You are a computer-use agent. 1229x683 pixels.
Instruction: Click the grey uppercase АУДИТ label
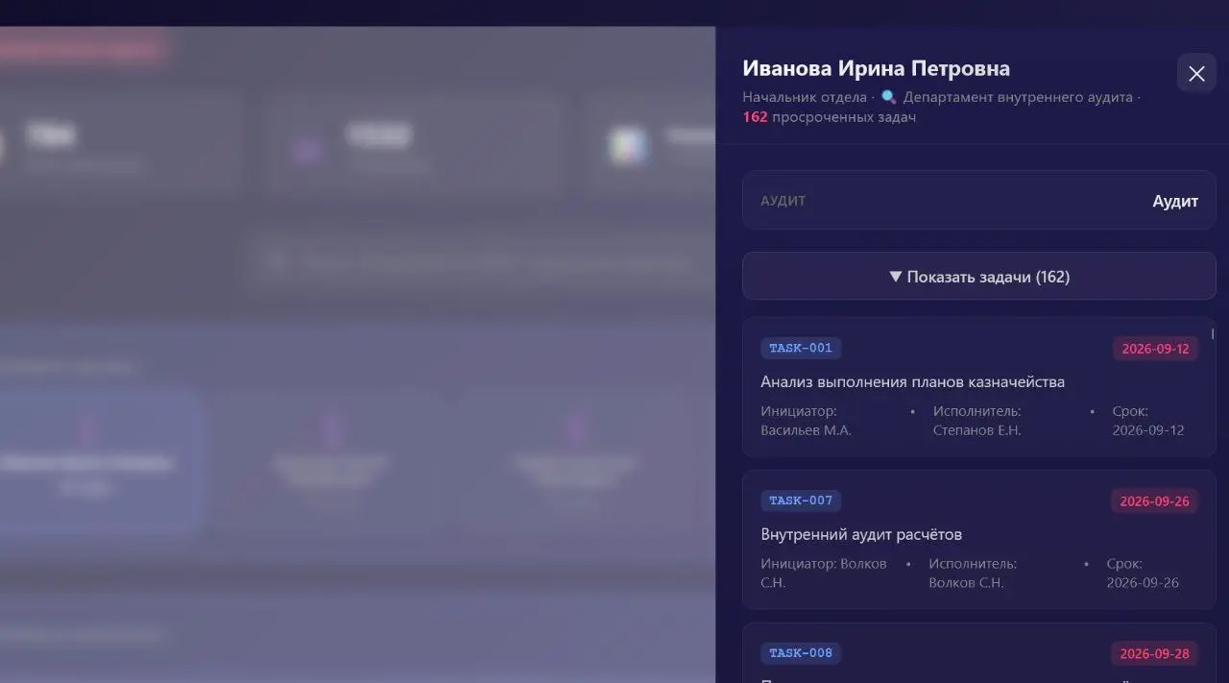pos(783,201)
